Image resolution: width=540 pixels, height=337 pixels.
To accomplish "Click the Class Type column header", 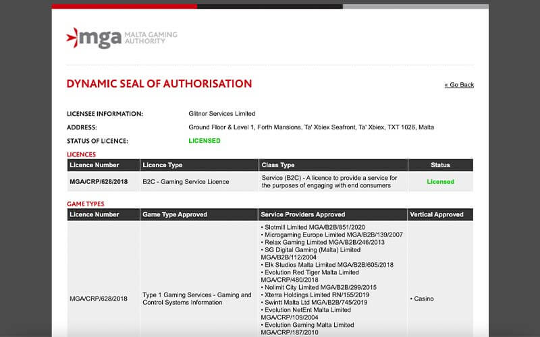I will coord(333,165).
